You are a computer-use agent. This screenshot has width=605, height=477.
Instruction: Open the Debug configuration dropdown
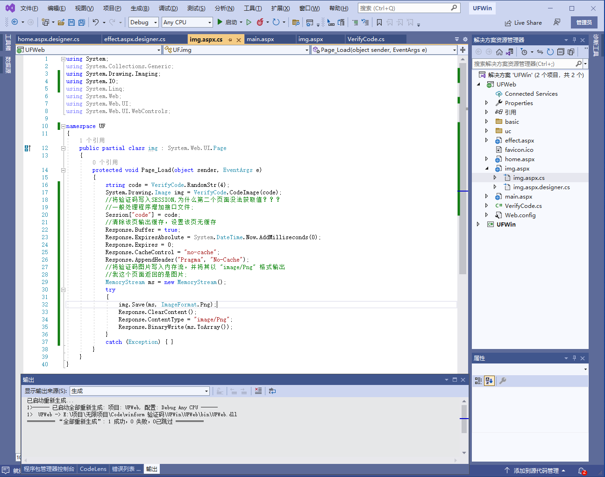(143, 22)
